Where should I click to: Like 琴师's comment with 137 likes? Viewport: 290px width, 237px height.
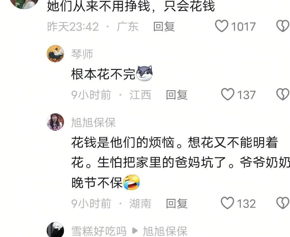228,94
